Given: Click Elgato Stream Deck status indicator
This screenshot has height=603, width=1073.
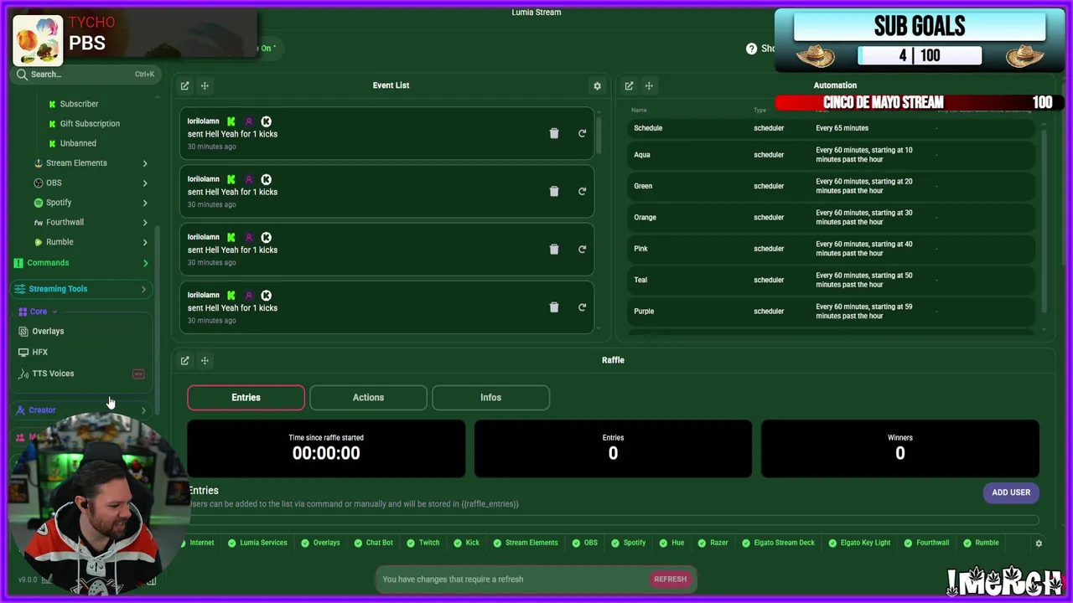Looking at the screenshot, I should pyautogui.click(x=778, y=543).
